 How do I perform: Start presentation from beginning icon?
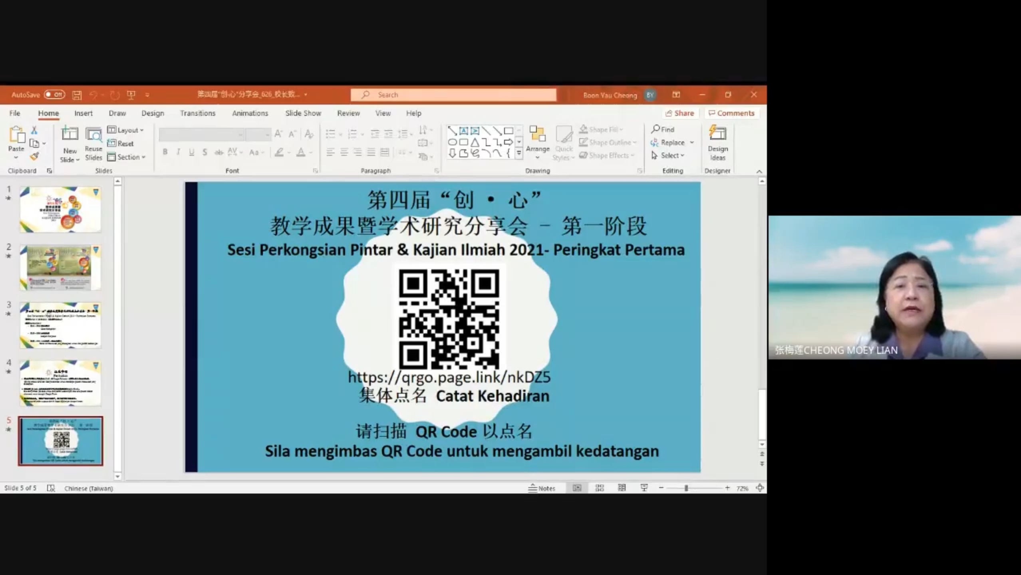point(131,95)
